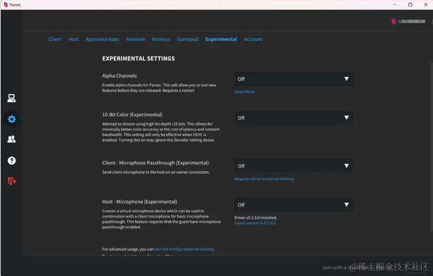Expand the Alpha Channels dropdown
Screen dimensions: 433x276
click(294, 79)
